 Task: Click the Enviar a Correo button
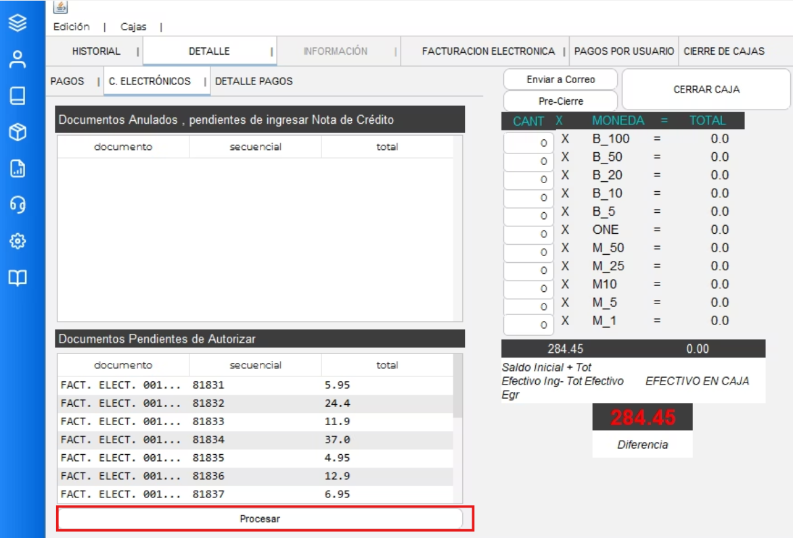coord(560,80)
